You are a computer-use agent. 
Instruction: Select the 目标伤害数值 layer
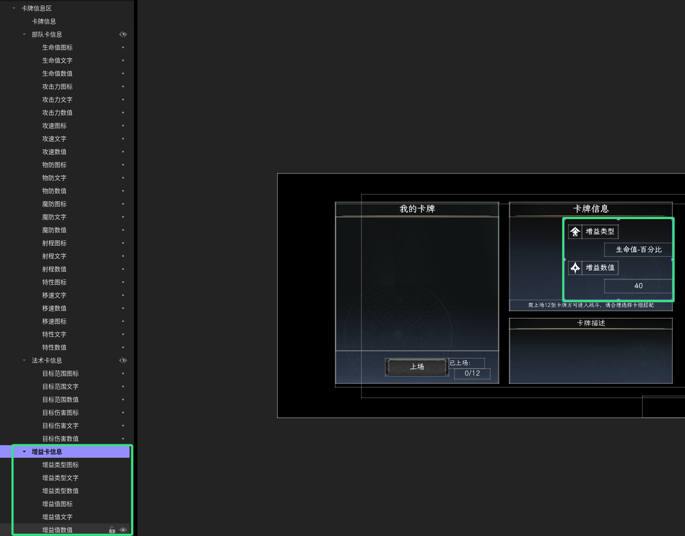(x=60, y=439)
